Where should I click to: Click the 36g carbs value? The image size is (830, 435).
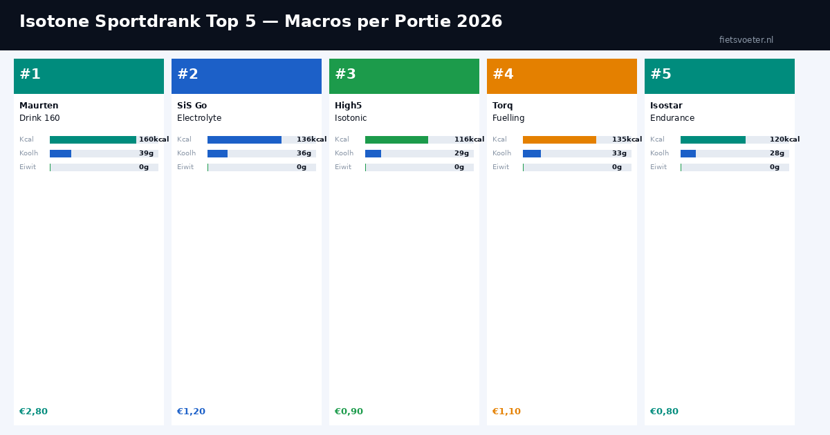point(304,153)
